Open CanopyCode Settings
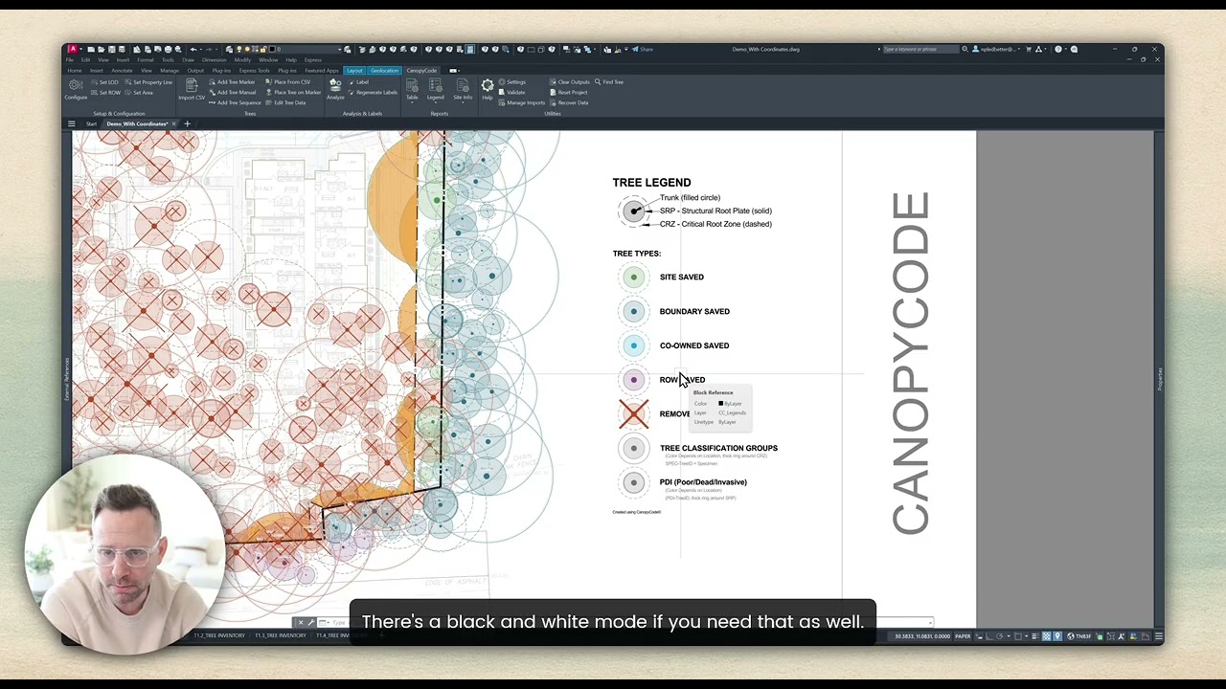The width and height of the screenshot is (1226, 689). pyautogui.click(x=512, y=82)
